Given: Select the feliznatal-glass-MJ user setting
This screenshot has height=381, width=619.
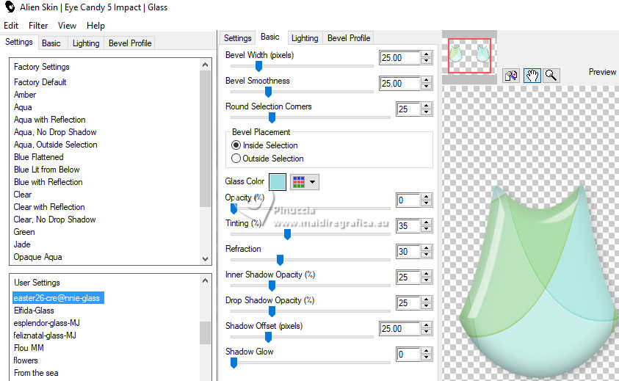Looking at the screenshot, I should pyautogui.click(x=45, y=335).
